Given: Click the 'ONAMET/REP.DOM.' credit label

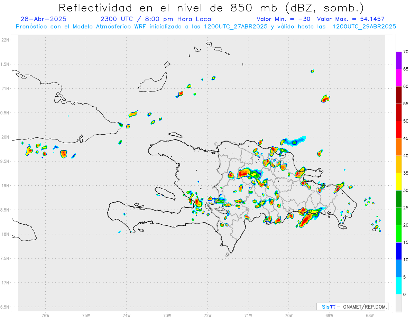Looking at the screenshot, I should (x=365, y=307).
